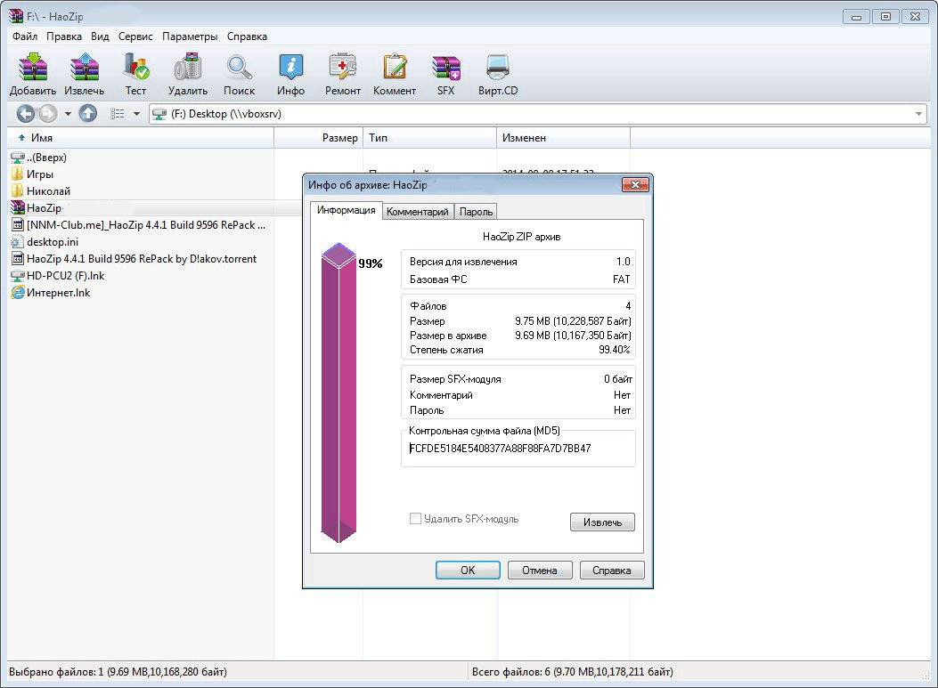Expand the address bar path dropdown
Screen dimensions: 938x688
[918, 114]
